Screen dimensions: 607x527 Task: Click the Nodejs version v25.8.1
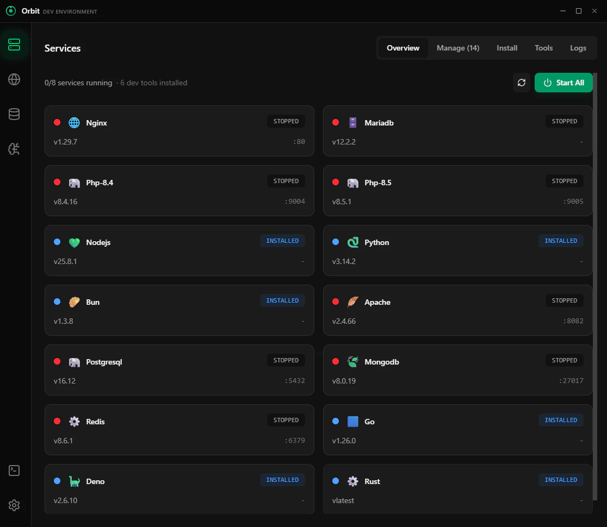click(x=65, y=261)
